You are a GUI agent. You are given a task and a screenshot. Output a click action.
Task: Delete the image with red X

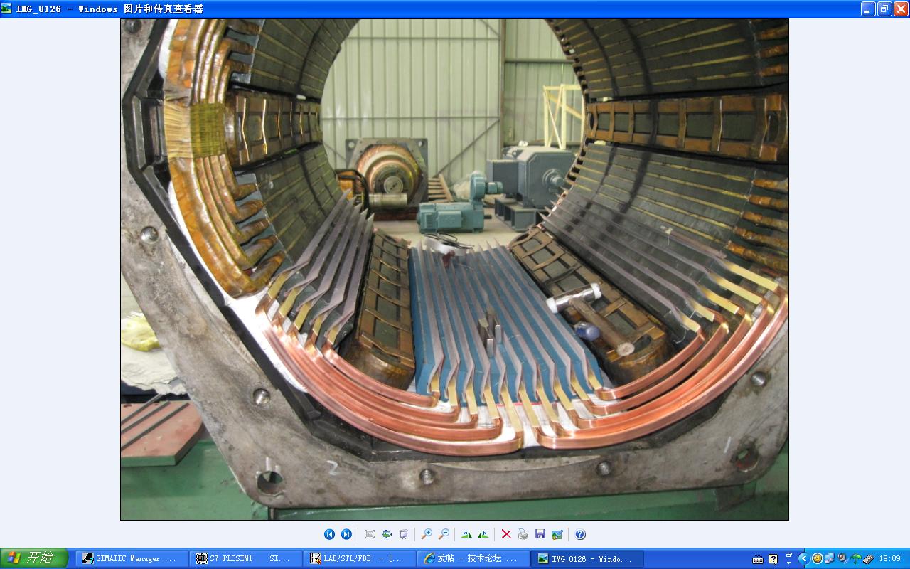(506, 534)
